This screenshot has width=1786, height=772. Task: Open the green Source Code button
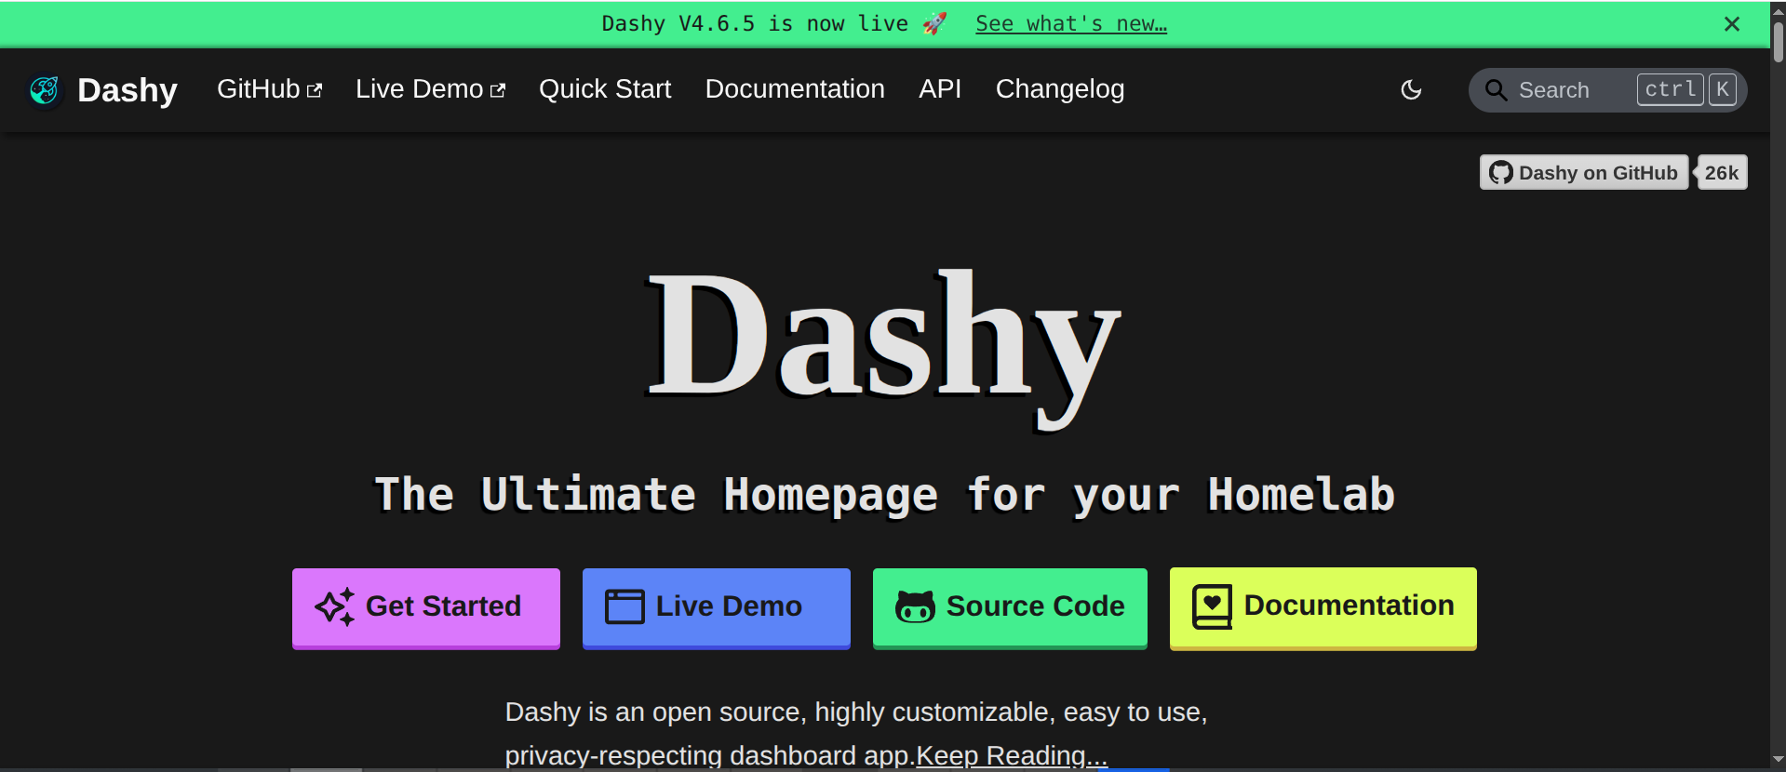(x=1010, y=607)
